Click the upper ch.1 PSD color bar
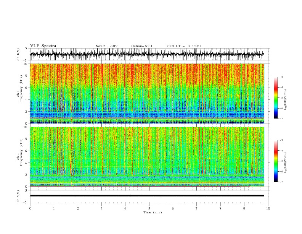The image size is (302, 234). [276, 98]
